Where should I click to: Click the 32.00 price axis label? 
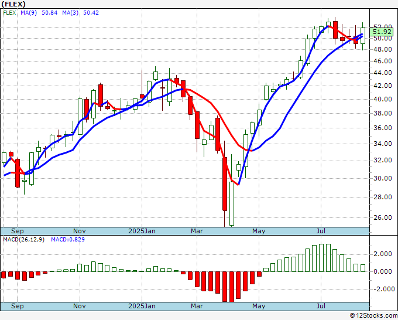pos(383,160)
